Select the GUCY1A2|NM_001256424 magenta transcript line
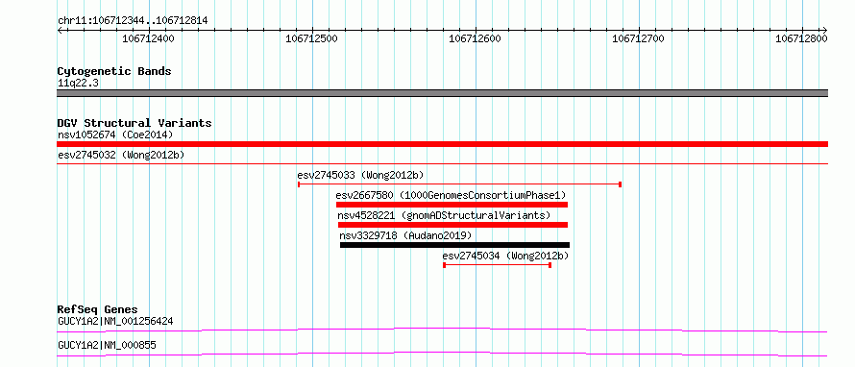This screenshot has width=855, height=367. (x=442, y=330)
